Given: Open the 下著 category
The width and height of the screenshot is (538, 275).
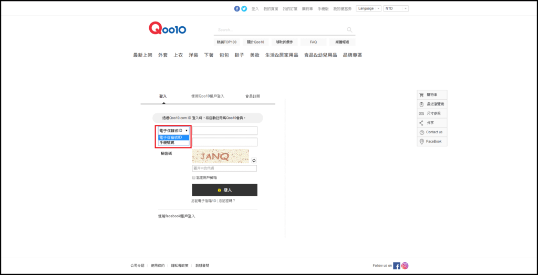Looking at the screenshot, I should click(209, 55).
